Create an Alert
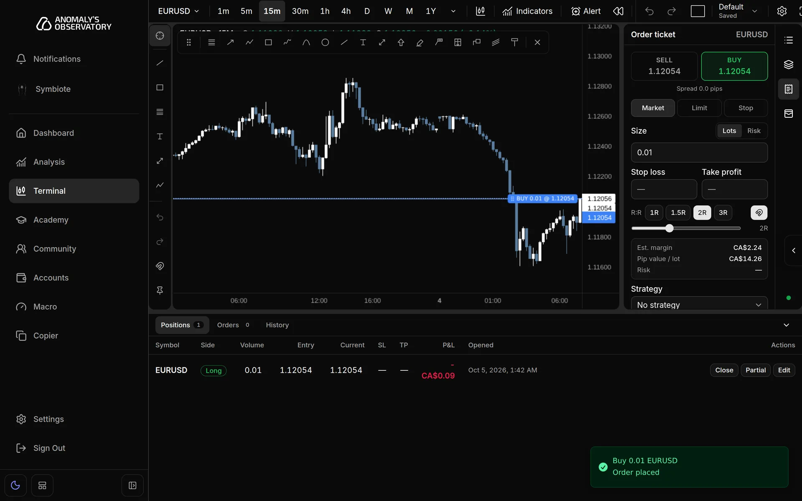802x501 pixels. coord(586,11)
